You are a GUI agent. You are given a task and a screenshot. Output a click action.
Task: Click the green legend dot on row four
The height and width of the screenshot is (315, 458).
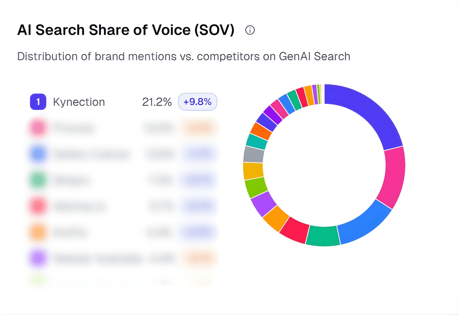(x=38, y=180)
